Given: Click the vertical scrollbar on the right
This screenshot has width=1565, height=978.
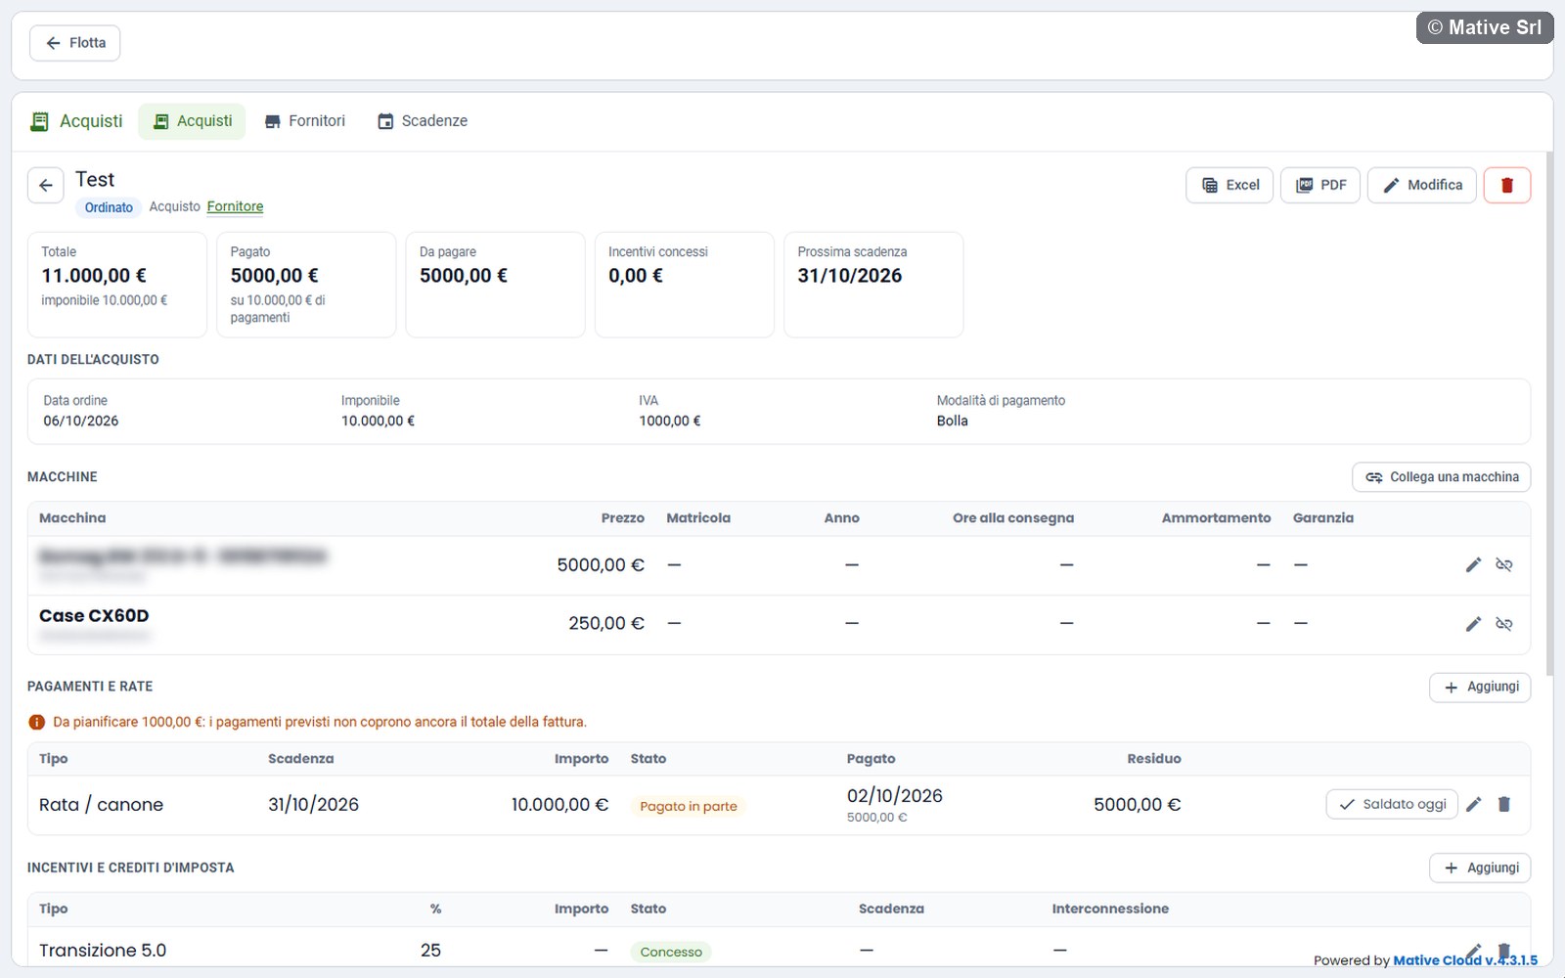Looking at the screenshot, I should point(1549,414).
